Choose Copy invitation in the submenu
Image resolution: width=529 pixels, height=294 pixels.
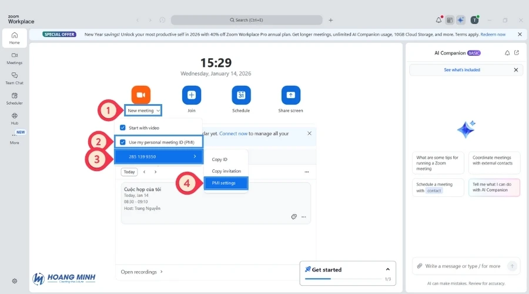point(226,171)
